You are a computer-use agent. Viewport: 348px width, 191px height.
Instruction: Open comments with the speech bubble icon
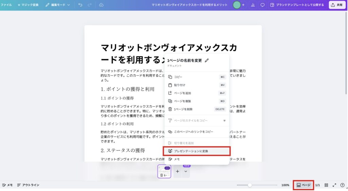[x=262, y=5]
